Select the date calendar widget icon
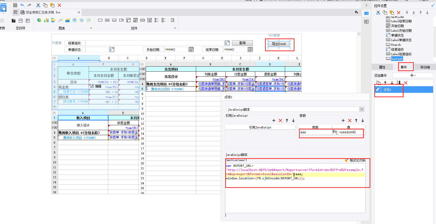The height and width of the screenshot is (224, 436). click(x=135, y=20)
